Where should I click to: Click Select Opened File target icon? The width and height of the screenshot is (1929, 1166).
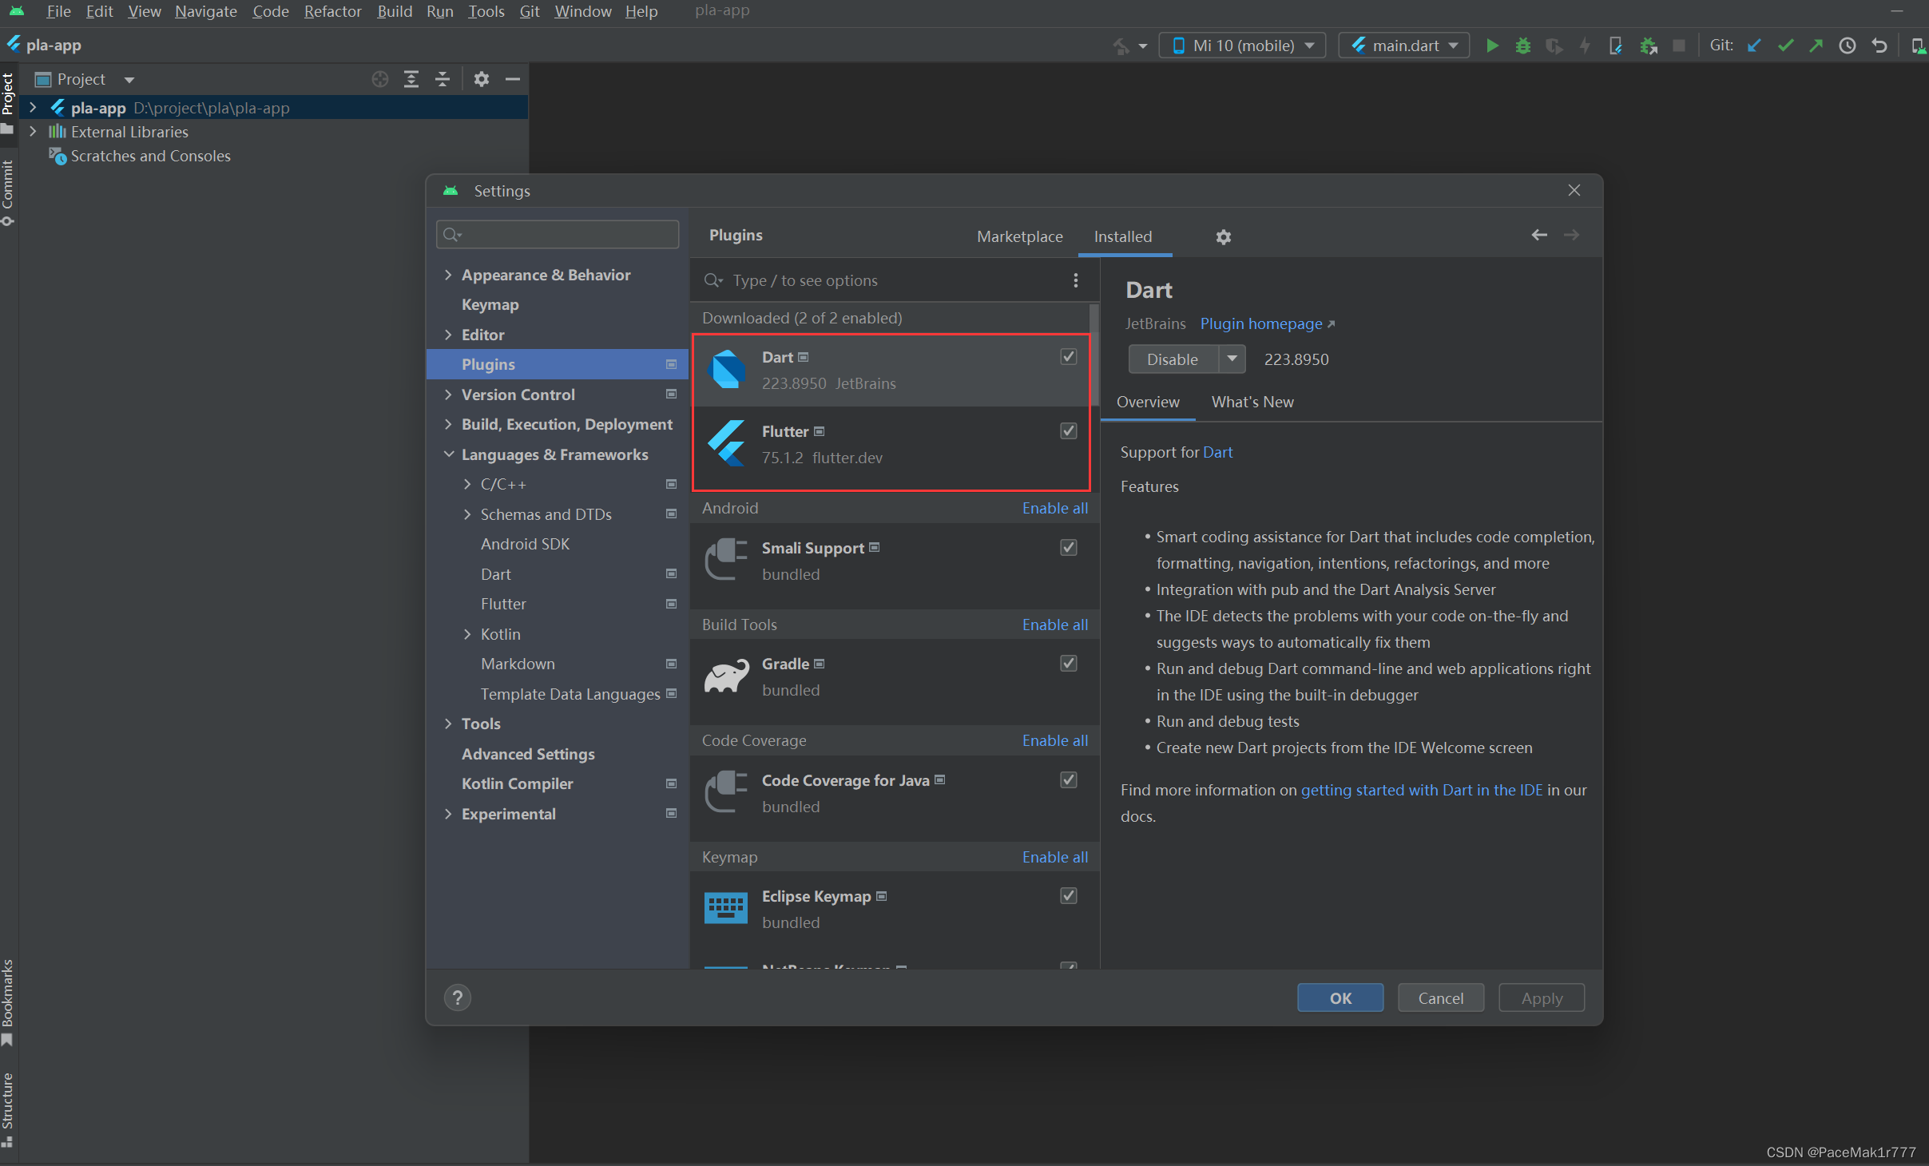[x=380, y=79]
